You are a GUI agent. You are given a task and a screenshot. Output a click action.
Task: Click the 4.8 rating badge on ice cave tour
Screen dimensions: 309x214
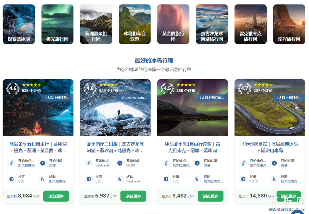tap(90, 88)
